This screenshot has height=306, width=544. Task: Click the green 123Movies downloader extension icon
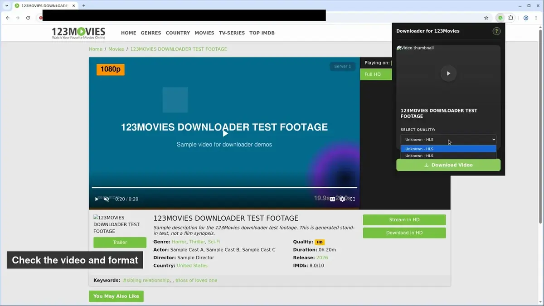coord(500,18)
